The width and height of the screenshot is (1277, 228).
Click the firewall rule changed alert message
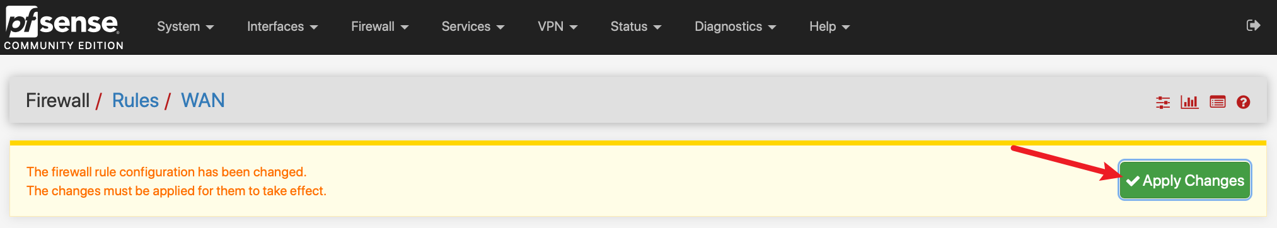[176, 181]
